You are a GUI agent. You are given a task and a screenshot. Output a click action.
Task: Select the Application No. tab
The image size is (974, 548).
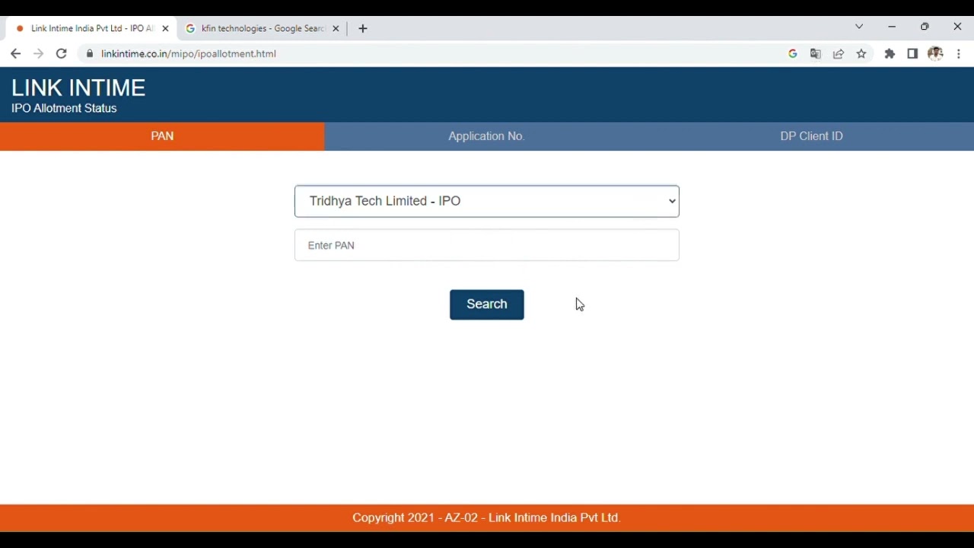click(487, 136)
